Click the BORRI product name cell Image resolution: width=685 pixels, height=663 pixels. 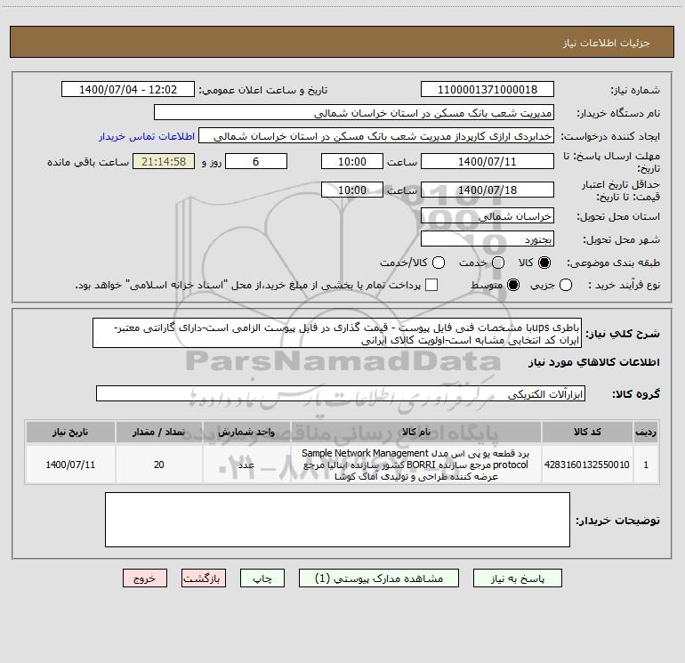pos(416,465)
